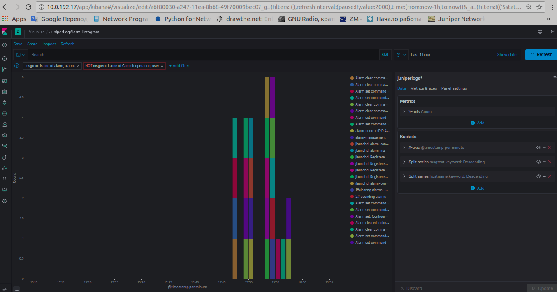Open Logs icon in sidebar
Image resolution: width=557 pixels, height=292 pixels.
[x=5, y=135]
